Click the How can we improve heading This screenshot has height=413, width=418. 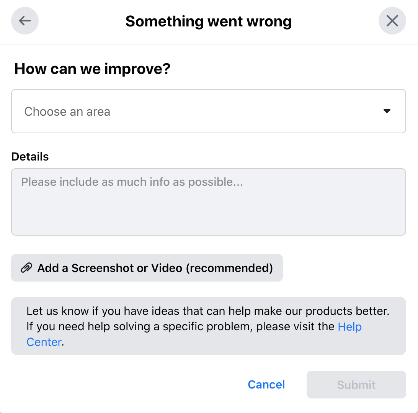(x=92, y=69)
